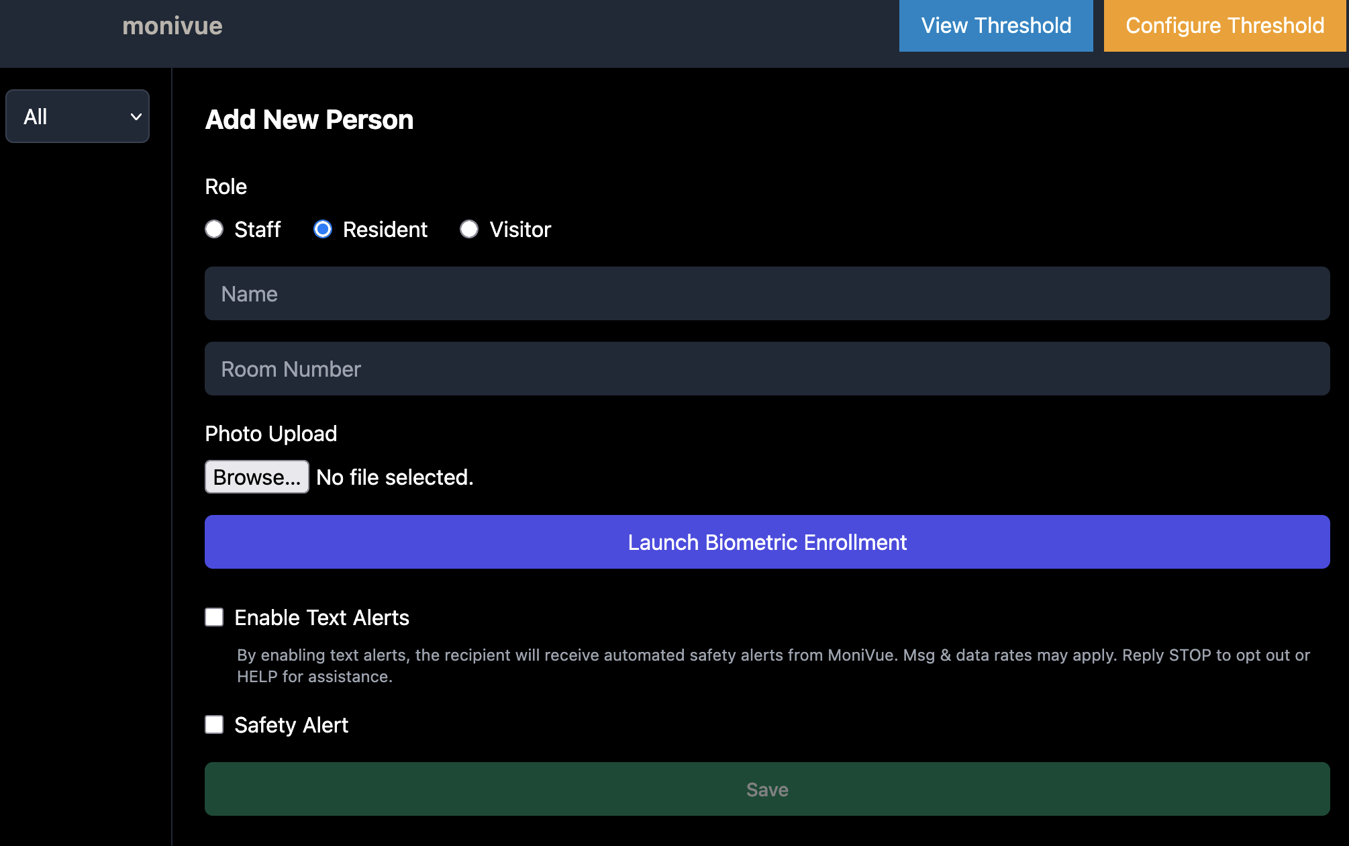1349x846 pixels.
Task: Click the Resident label text
Action: [x=385, y=230]
